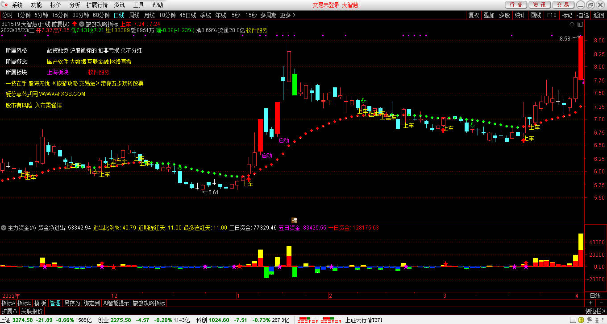Toggle the side panel icon near chart top-right
Image resolution: width=607 pixels, height=324 pixels.
click(580, 24)
